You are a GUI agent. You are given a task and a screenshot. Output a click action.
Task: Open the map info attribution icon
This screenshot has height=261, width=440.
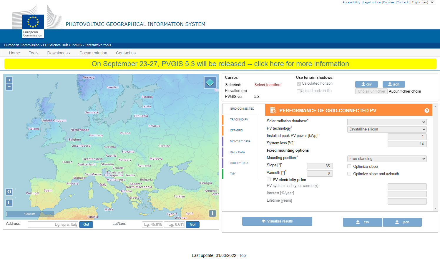click(212, 213)
